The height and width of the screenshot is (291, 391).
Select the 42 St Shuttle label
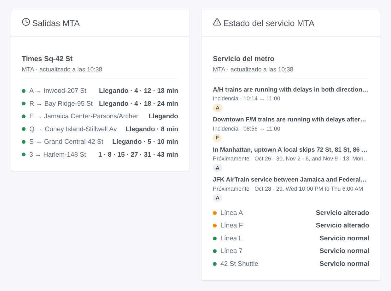pyautogui.click(x=239, y=264)
